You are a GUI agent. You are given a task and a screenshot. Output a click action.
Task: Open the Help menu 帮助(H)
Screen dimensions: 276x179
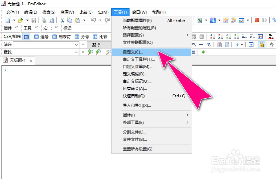(x=159, y=12)
